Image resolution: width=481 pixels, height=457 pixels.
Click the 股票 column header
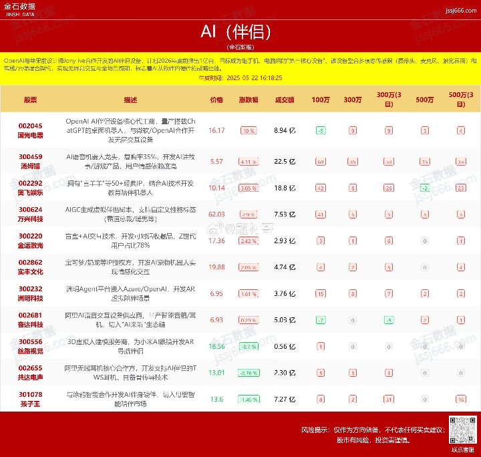point(30,100)
